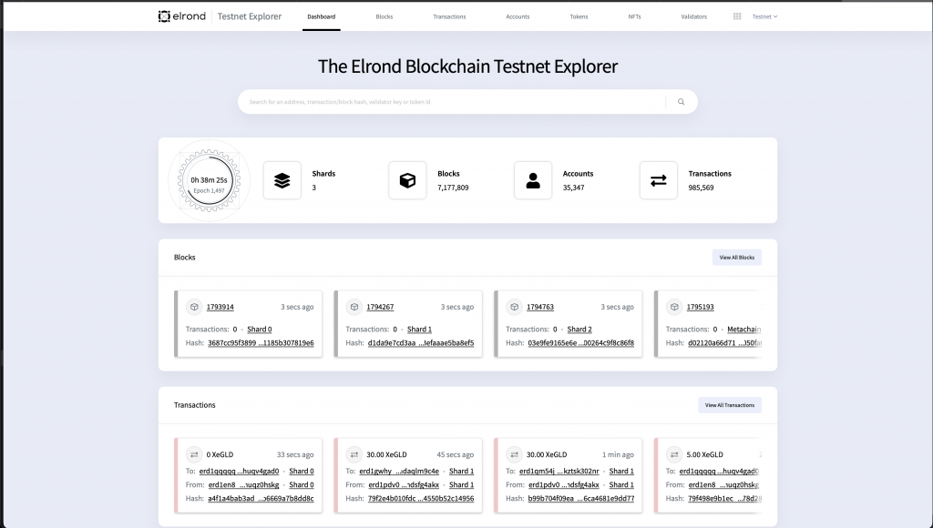Click transfer icon of 1 min ago transaction

(514, 454)
